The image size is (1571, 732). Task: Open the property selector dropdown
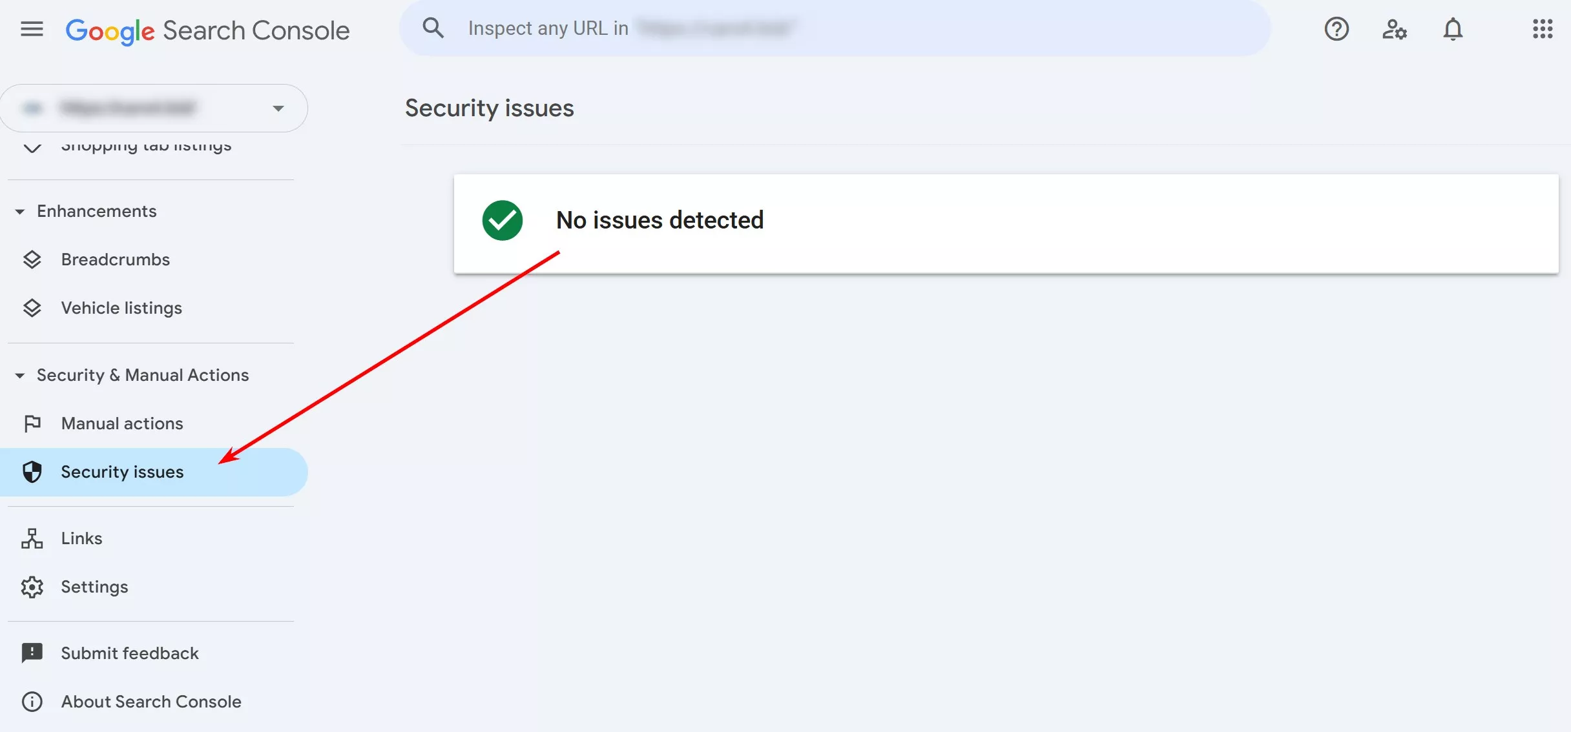154,108
